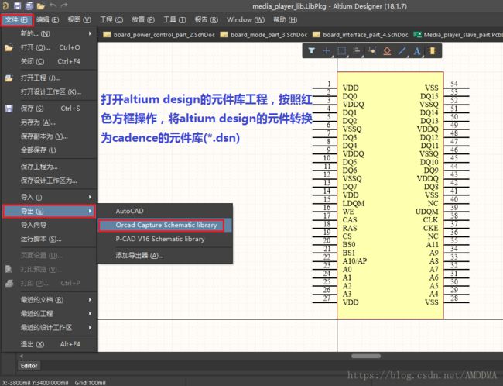This screenshot has height=386, width=503.
Task: Switch to board_mode_part_3.SchDoc tab
Action: point(264,35)
